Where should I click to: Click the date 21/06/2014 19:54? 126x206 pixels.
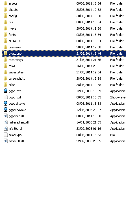(89, 72)
